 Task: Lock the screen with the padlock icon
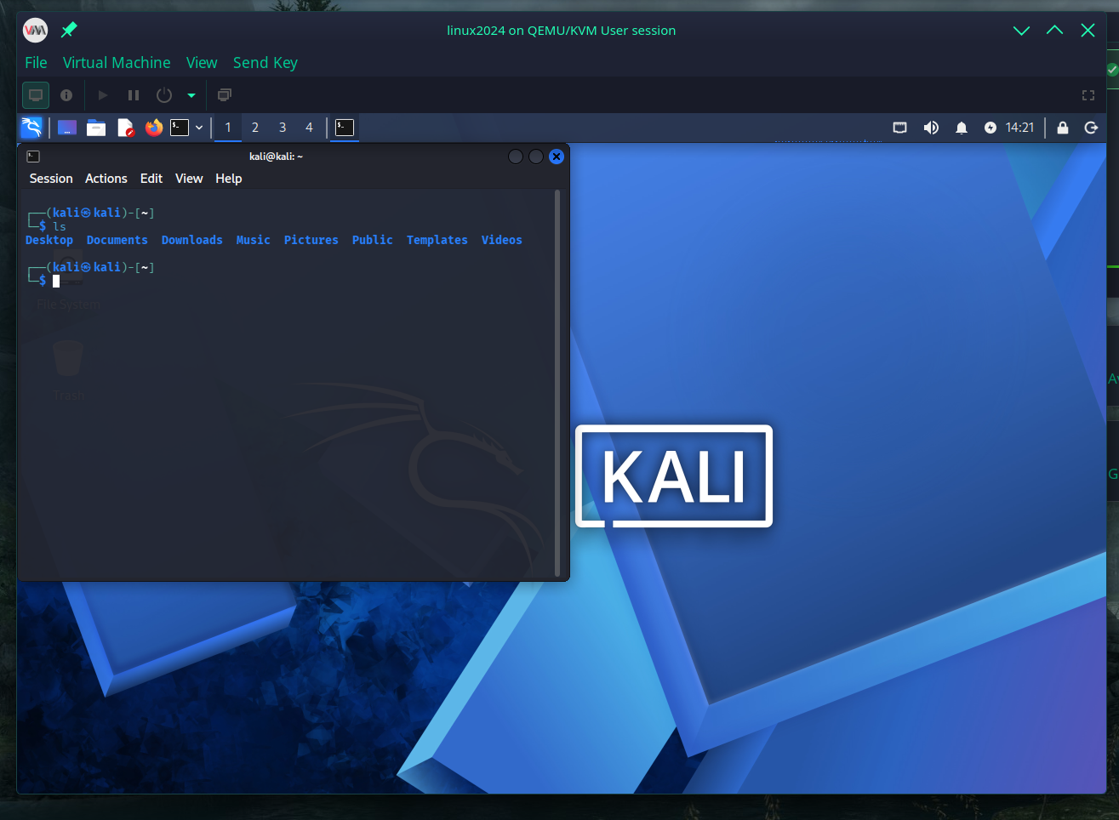1063,128
